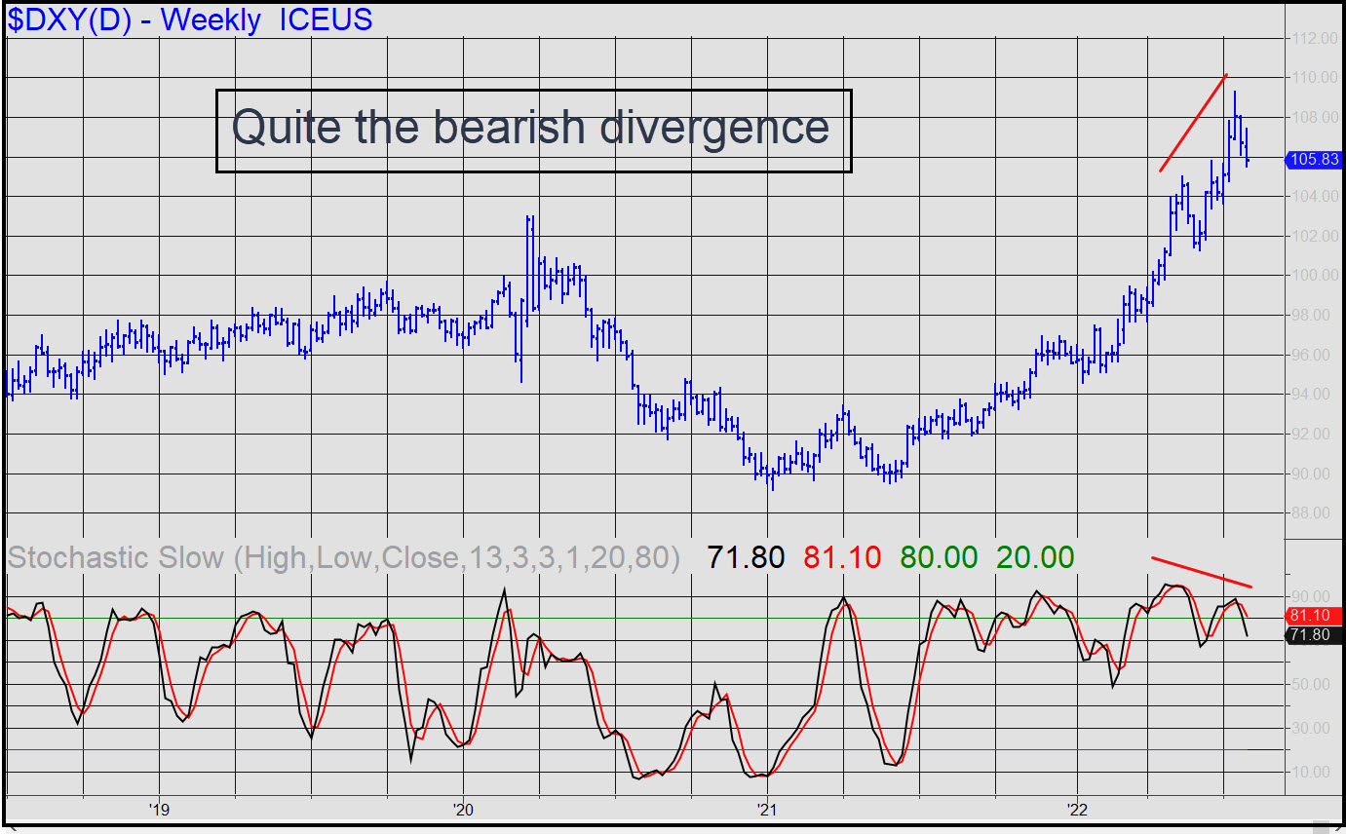Click the '22 year label on time axis

tap(1077, 809)
